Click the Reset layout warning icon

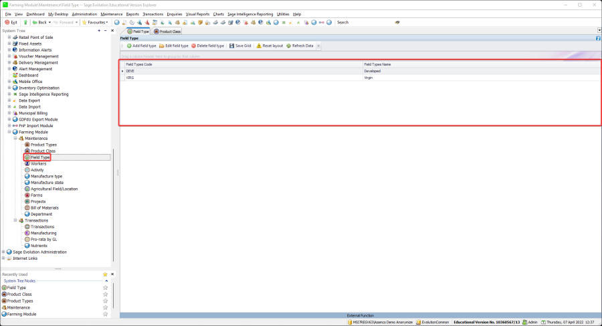point(259,46)
